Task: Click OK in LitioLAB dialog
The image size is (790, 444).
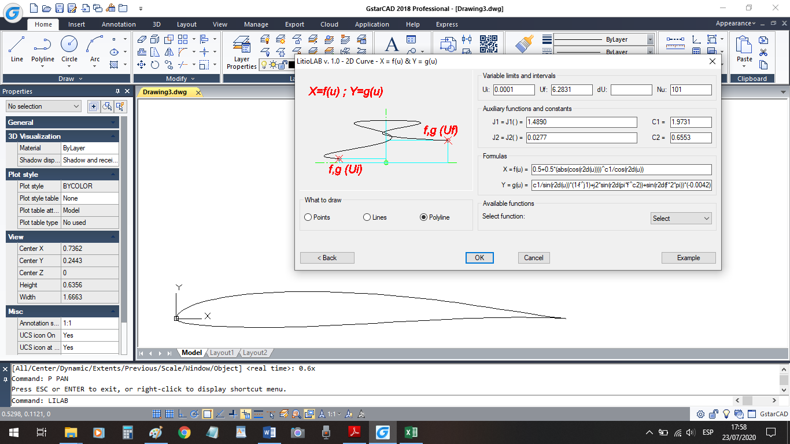Action: pyautogui.click(x=479, y=258)
